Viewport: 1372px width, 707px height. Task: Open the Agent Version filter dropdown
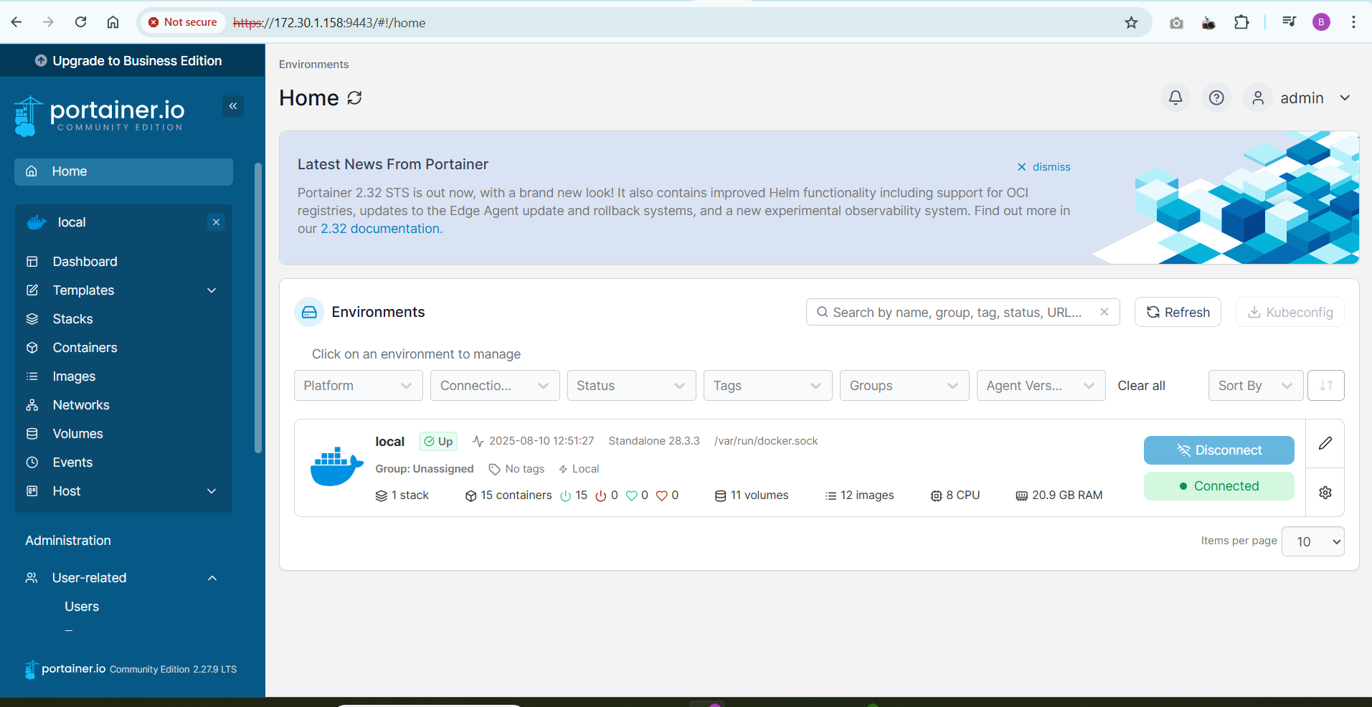1041,386
